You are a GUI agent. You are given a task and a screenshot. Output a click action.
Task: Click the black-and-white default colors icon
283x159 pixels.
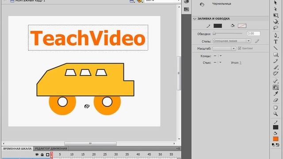point(273,144)
